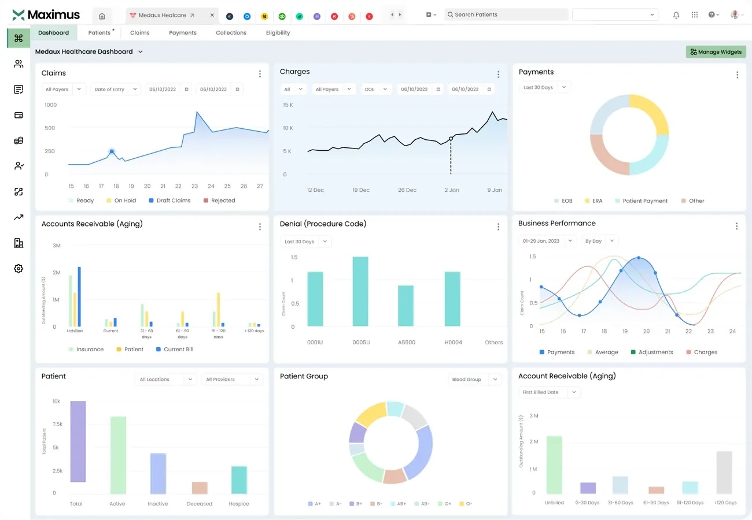Open the Business Performance three-dot menu
The height and width of the screenshot is (520, 752).
736,226
